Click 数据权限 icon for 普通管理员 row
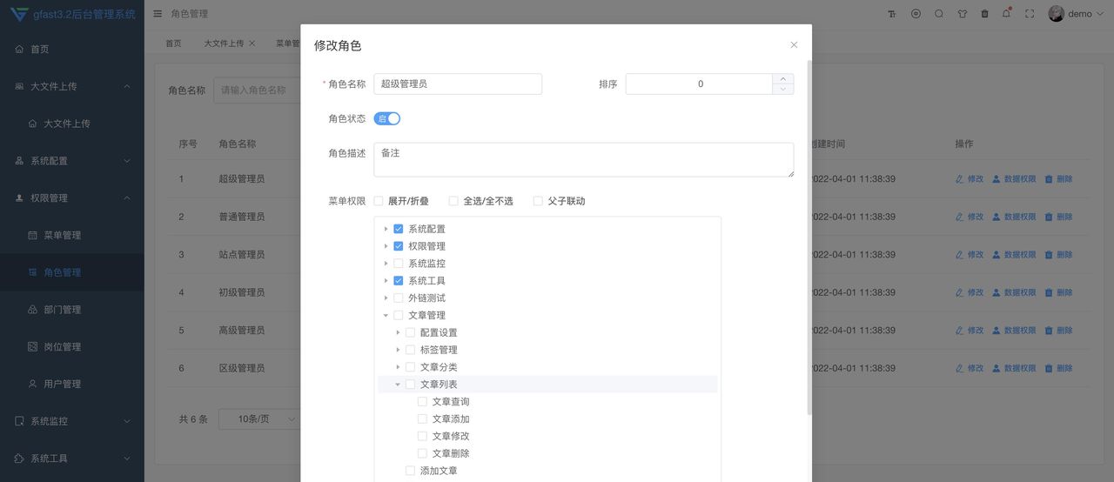 click(x=997, y=217)
